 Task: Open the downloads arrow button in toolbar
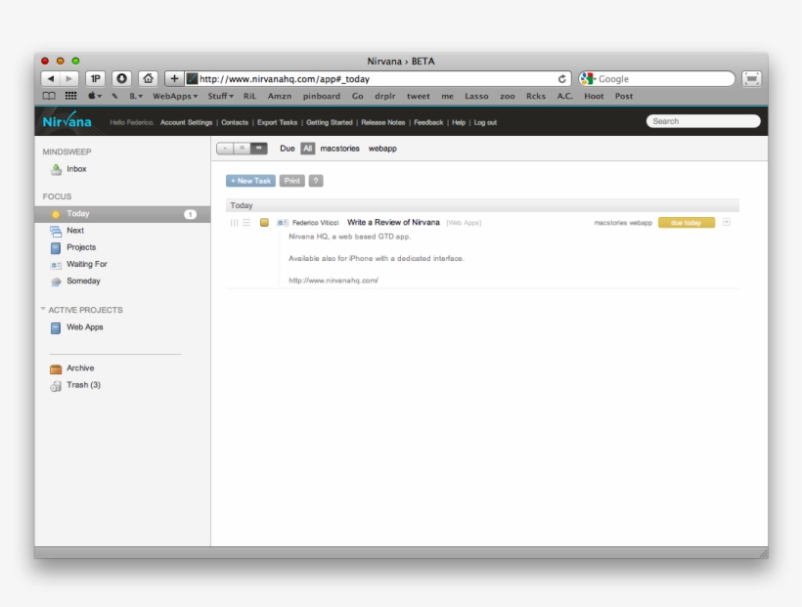121,79
